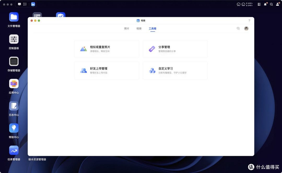
Task: Close the 相册 window with red button
Action: 32,21
